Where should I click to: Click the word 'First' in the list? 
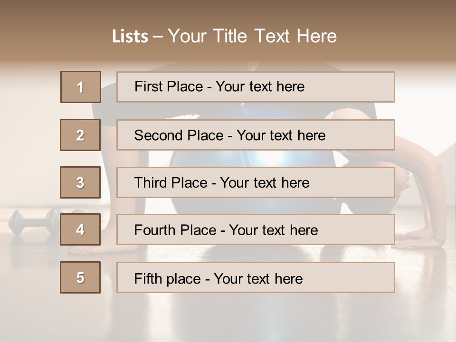coord(149,86)
